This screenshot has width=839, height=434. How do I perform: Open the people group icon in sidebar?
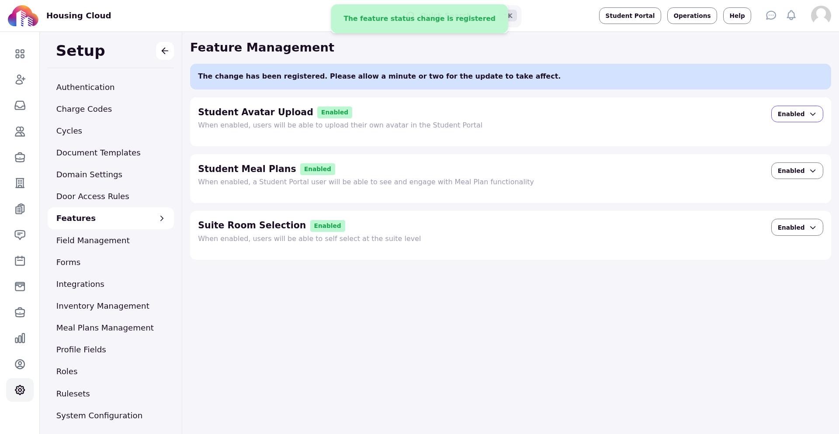[x=20, y=131]
